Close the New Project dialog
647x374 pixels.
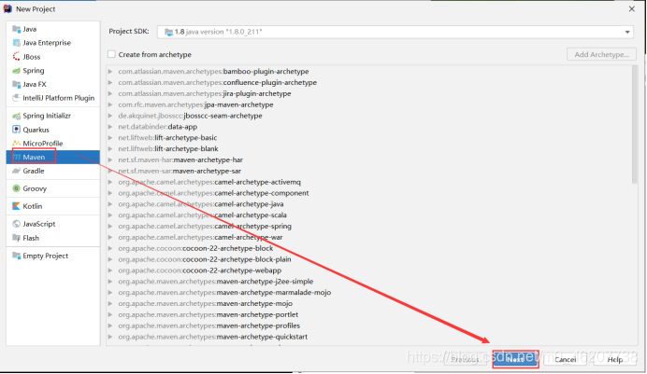click(x=632, y=8)
